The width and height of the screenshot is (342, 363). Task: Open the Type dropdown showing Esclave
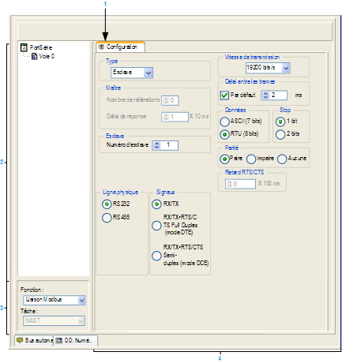pos(132,73)
